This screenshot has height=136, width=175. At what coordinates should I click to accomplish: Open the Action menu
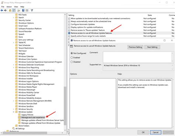tap(9, 7)
